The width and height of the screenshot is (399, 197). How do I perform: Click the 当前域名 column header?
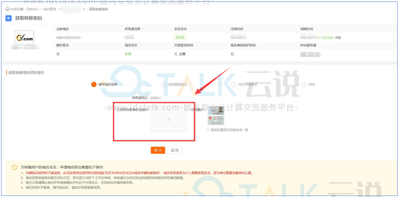63,29
